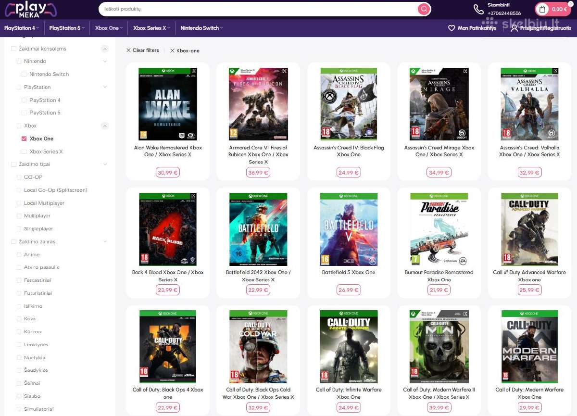Expand the Nintendo filter group

click(x=105, y=62)
